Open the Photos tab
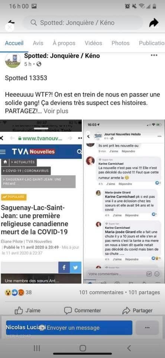Viewport: 165px width, 358px height. (x=120, y=43)
